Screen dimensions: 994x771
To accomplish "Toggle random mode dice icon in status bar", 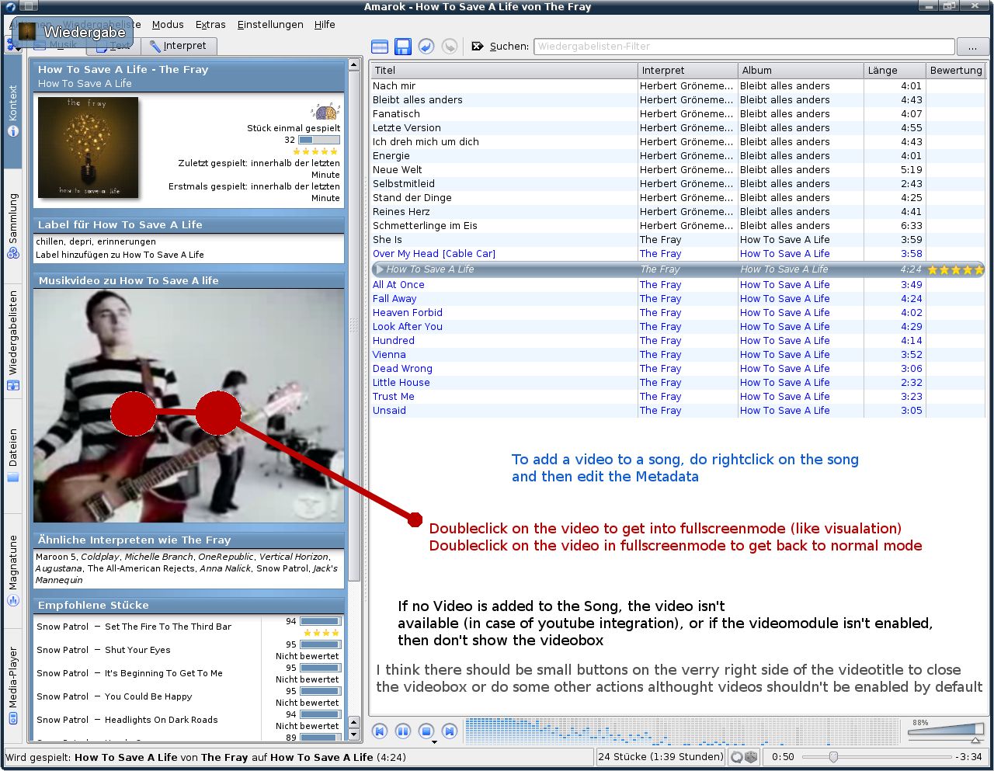I will click(751, 757).
